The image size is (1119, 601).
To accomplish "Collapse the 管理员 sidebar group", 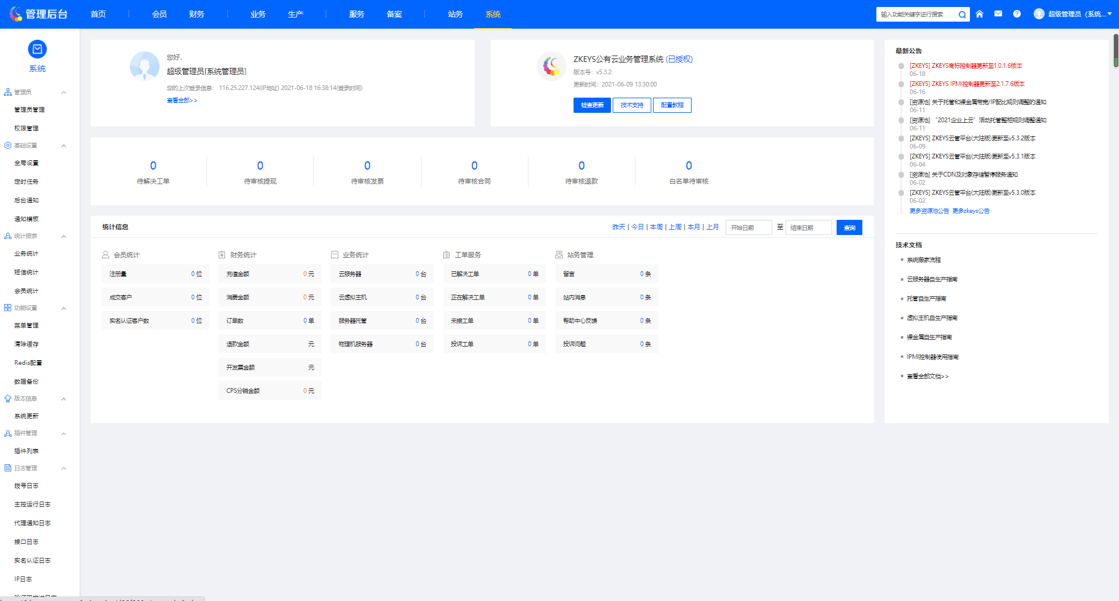I will [64, 92].
